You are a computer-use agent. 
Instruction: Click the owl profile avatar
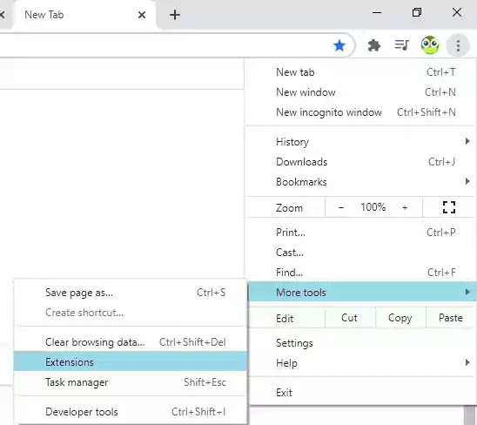pyautogui.click(x=430, y=45)
